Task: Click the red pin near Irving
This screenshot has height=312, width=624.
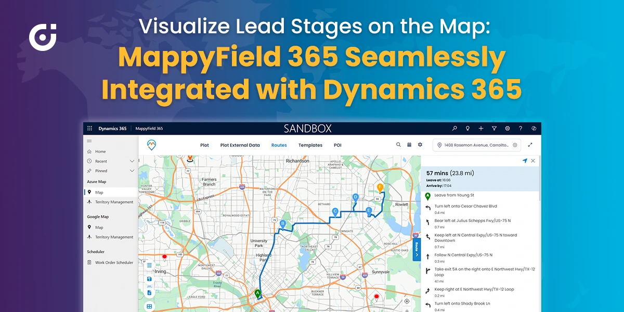Action: [x=164, y=256]
